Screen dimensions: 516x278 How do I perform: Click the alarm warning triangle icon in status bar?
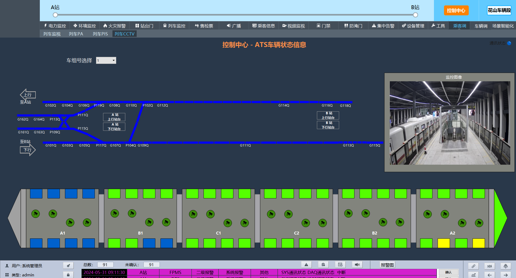click(306, 265)
